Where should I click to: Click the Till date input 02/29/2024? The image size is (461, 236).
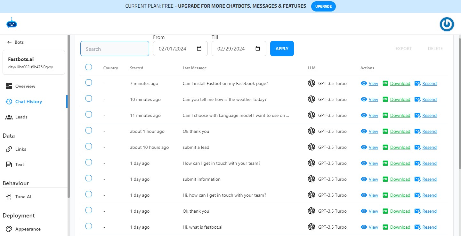[239, 49]
